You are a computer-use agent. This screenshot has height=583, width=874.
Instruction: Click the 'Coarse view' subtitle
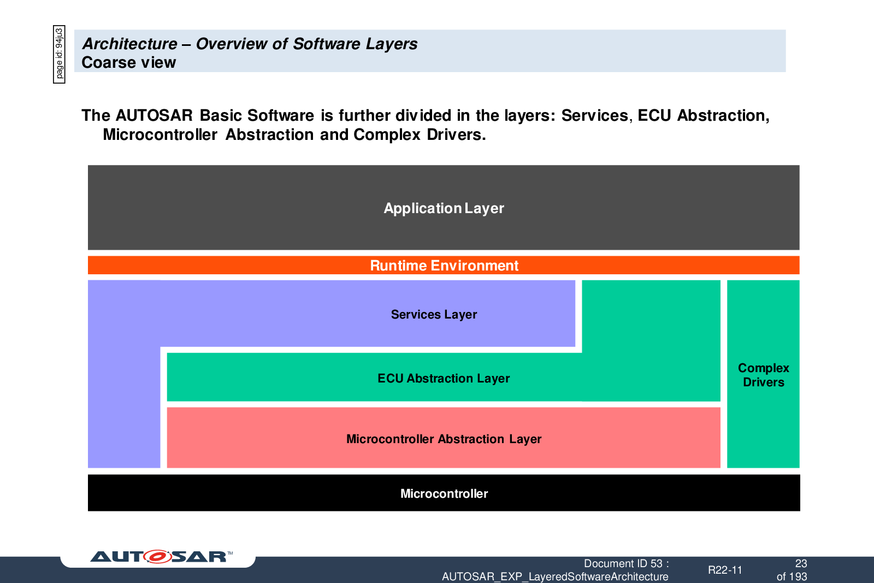[x=129, y=63]
